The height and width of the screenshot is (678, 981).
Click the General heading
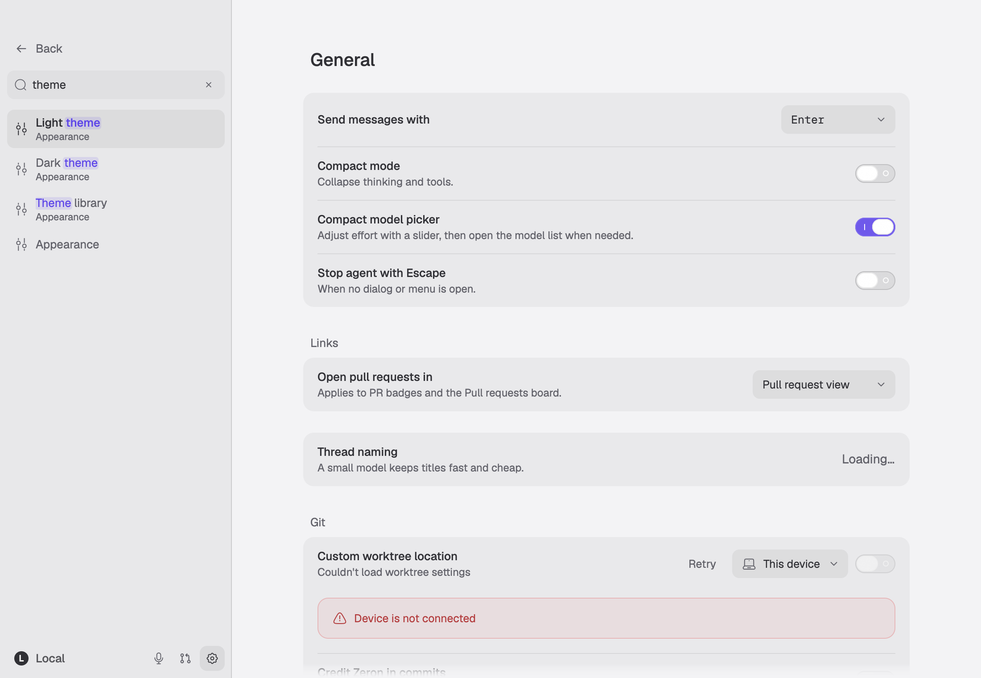coord(342,60)
